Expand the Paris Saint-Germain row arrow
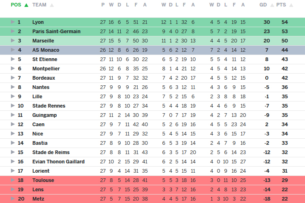Image resolution: width=305 pixels, height=203 pixels. click(x=13, y=32)
